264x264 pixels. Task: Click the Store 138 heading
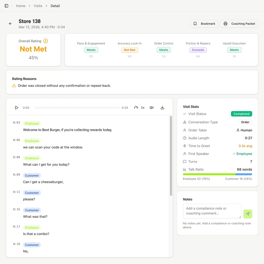tap(30, 21)
